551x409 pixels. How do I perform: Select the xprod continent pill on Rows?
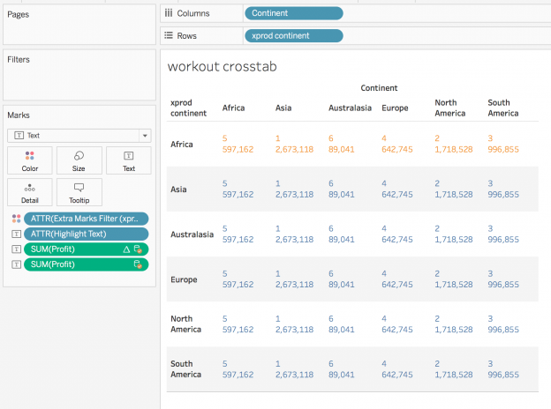pyautogui.click(x=293, y=35)
